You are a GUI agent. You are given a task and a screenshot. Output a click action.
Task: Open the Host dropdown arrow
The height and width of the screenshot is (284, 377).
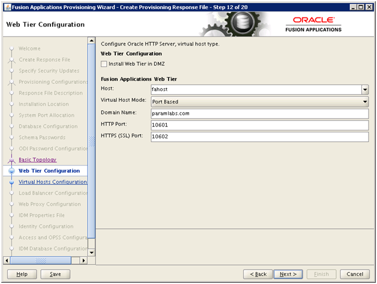pyautogui.click(x=365, y=90)
